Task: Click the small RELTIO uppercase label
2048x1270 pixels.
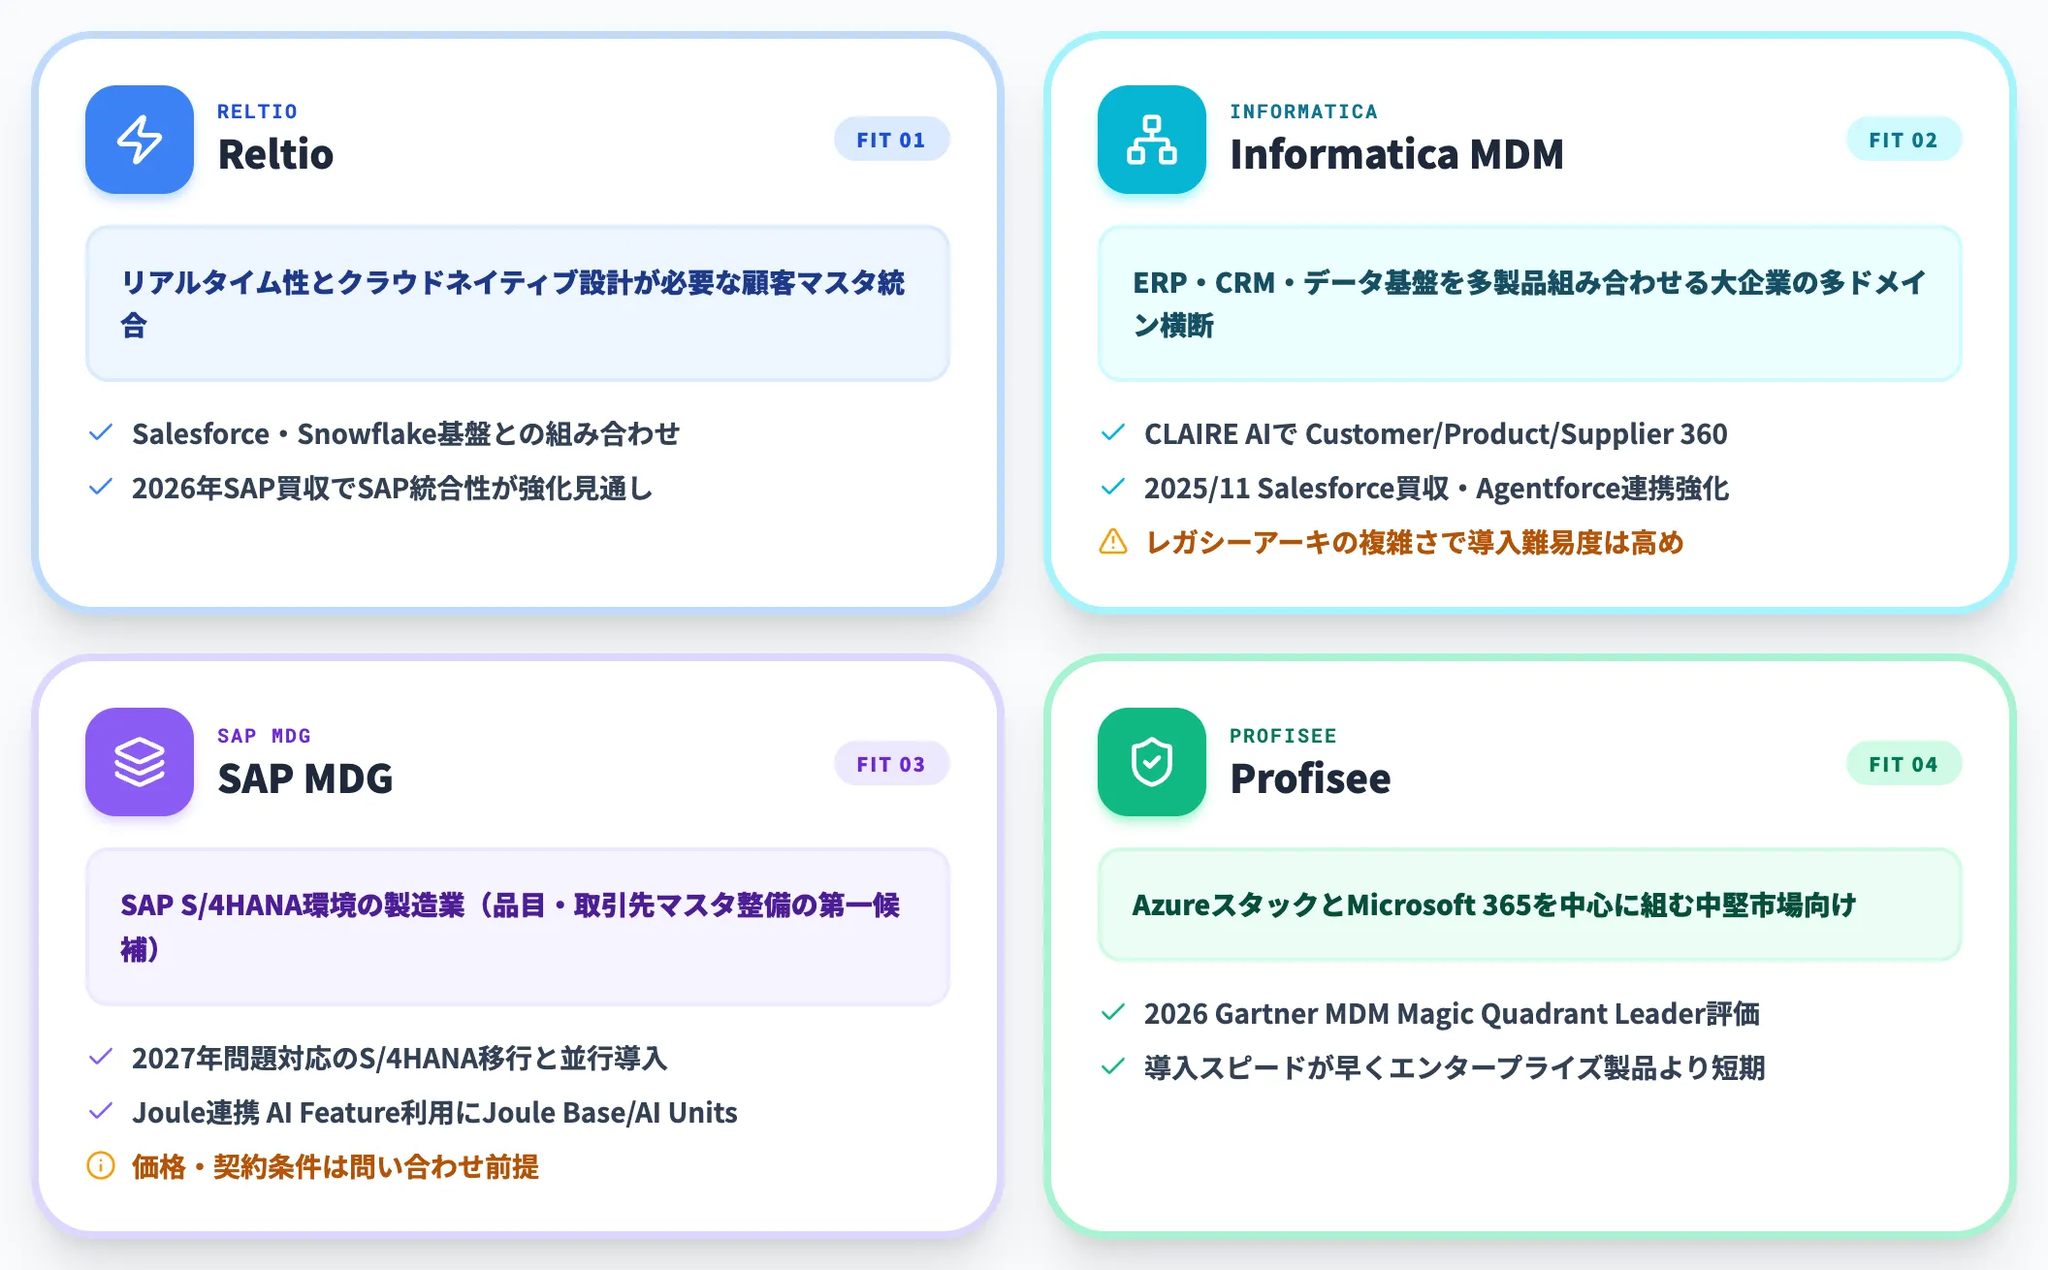Action: [257, 111]
